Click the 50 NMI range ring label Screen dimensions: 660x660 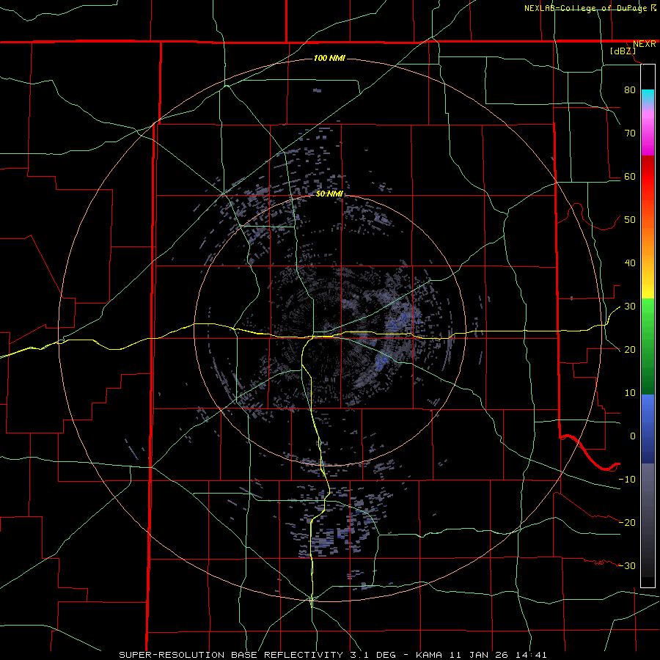(x=329, y=194)
